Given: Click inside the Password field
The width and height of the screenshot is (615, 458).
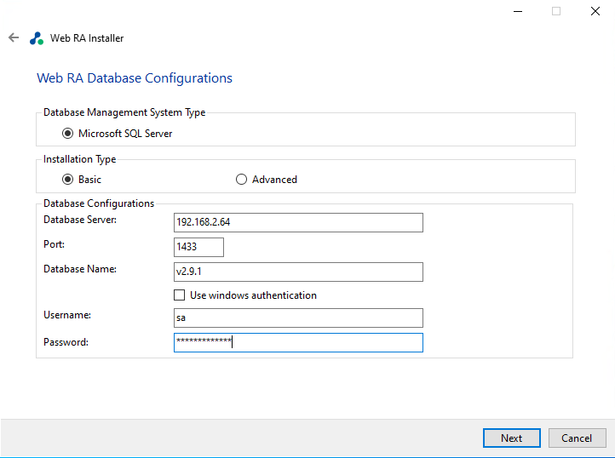Looking at the screenshot, I should tap(297, 342).
